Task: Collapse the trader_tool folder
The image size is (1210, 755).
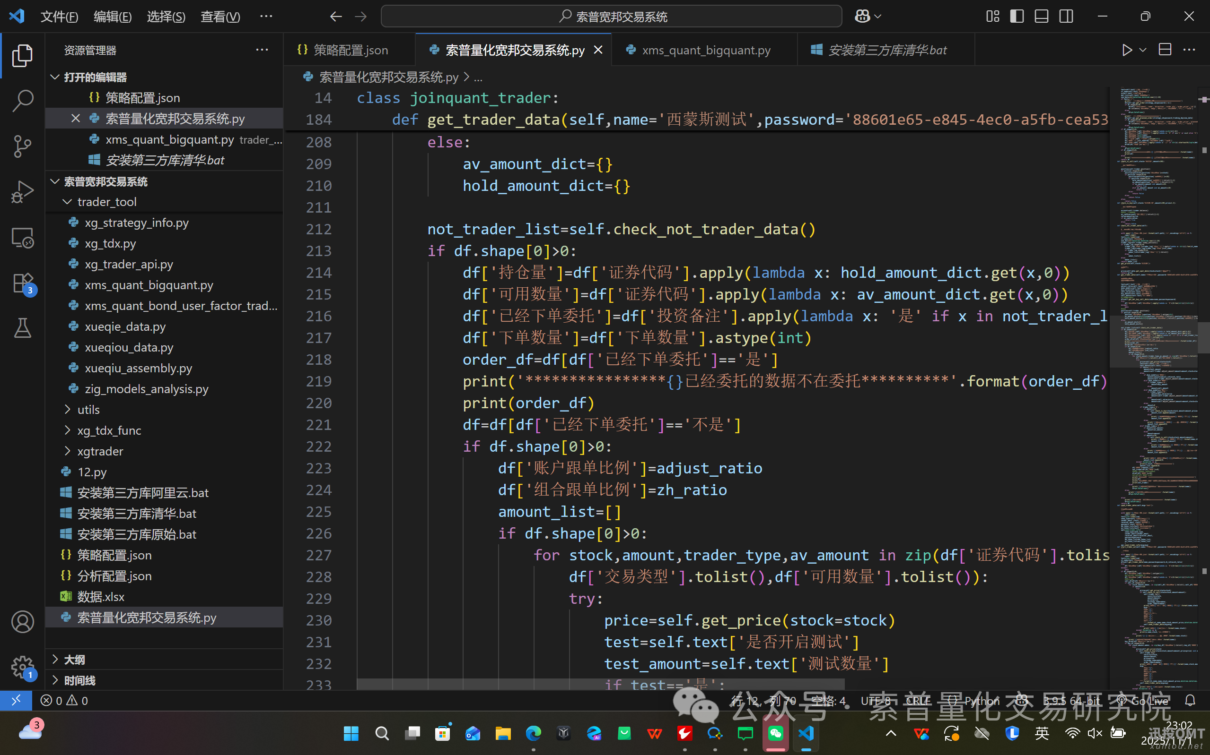Action: [x=106, y=202]
